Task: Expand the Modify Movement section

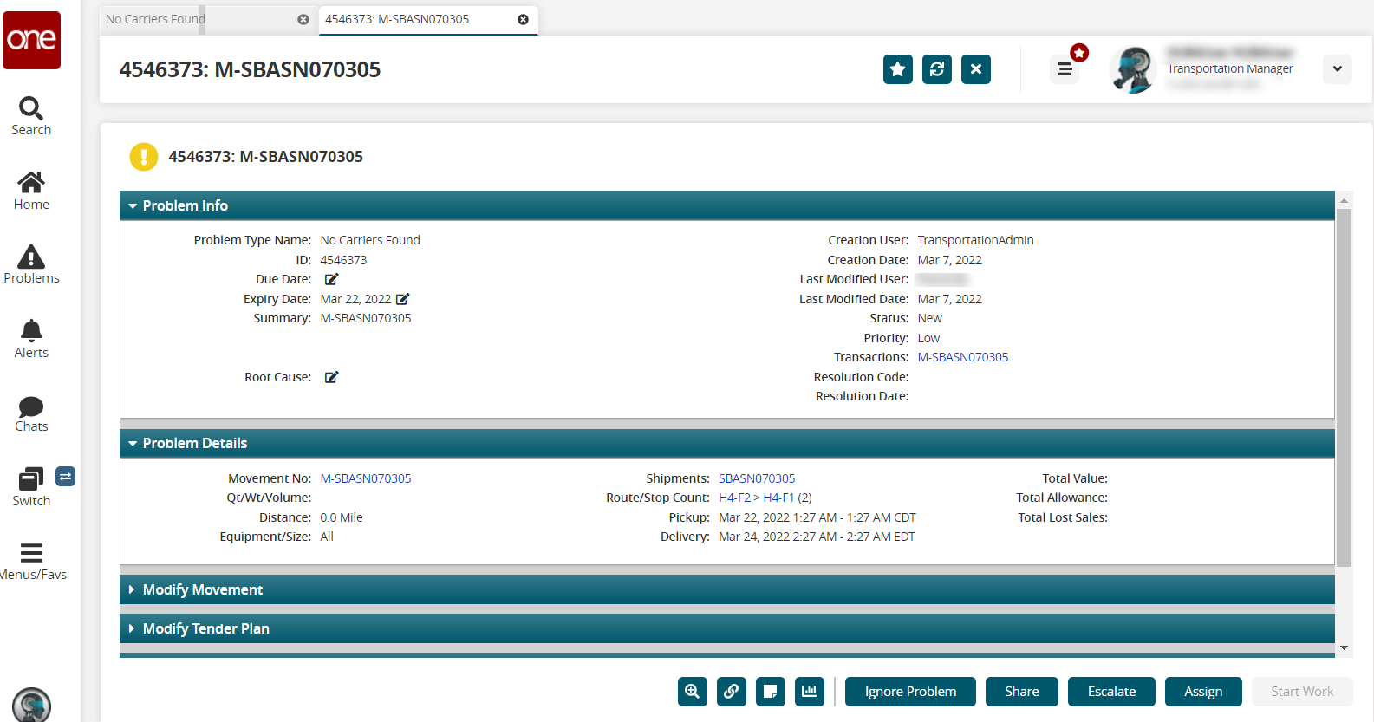Action: pyautogui.click(x=132, y=589)
